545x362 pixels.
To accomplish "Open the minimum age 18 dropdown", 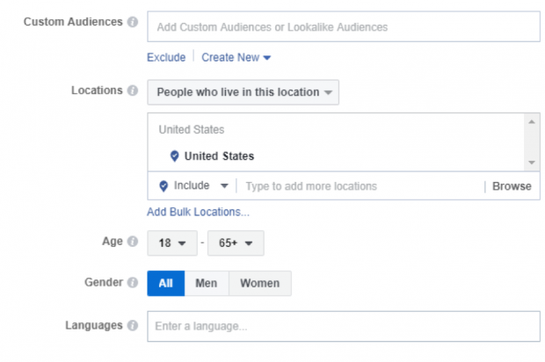I will point(172,243).
